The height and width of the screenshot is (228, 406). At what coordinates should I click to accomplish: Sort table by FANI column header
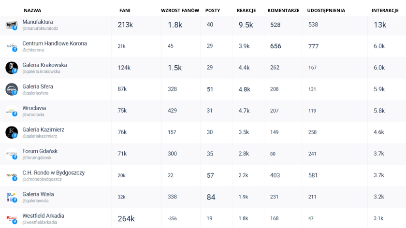point(124,10)
